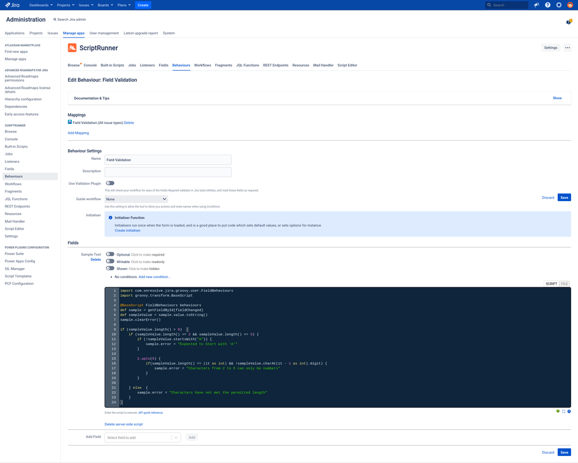Open the Jira help question mark icon
Viewport: 578px width, 463px height.
click(x=547, y=5)
